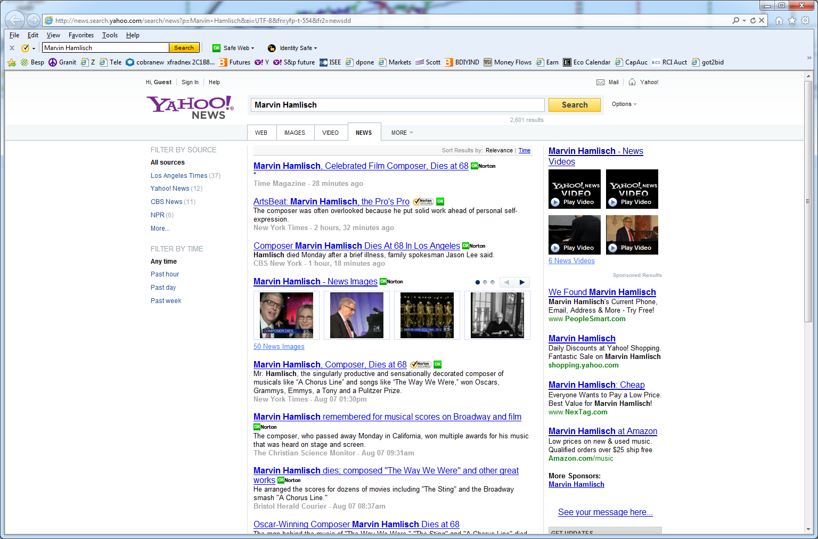The height and width of the screenshot is (539, 818).
Task: Open Yahoo Mail via the envelope icon
Action: pos(600,83)
